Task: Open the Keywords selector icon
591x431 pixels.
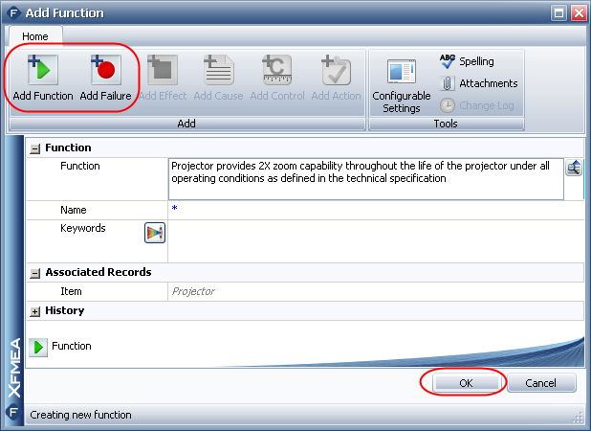Action: coord(154,232)
